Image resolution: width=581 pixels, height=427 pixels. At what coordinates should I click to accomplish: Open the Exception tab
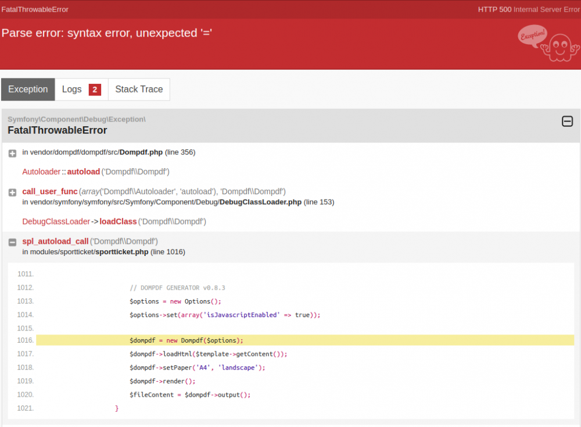28,90
